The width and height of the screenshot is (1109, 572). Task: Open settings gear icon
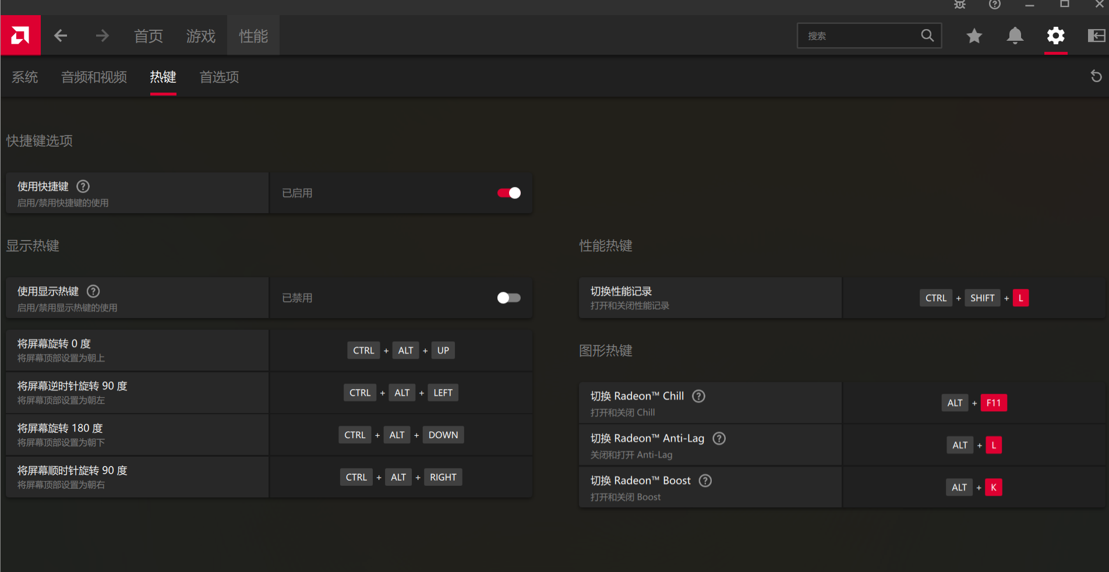click(x=1056, y=36)
